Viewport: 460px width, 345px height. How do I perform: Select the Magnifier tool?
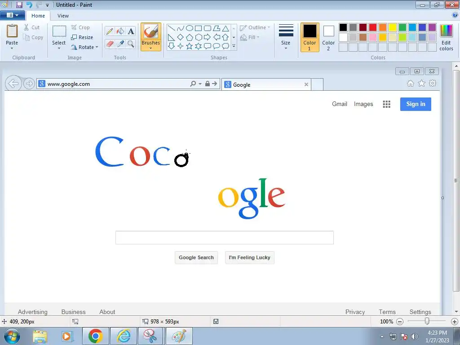pyautogui.click(x=131, y=44)
